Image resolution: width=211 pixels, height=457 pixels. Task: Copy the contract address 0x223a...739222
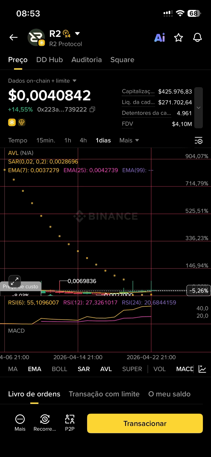(93, 109)
